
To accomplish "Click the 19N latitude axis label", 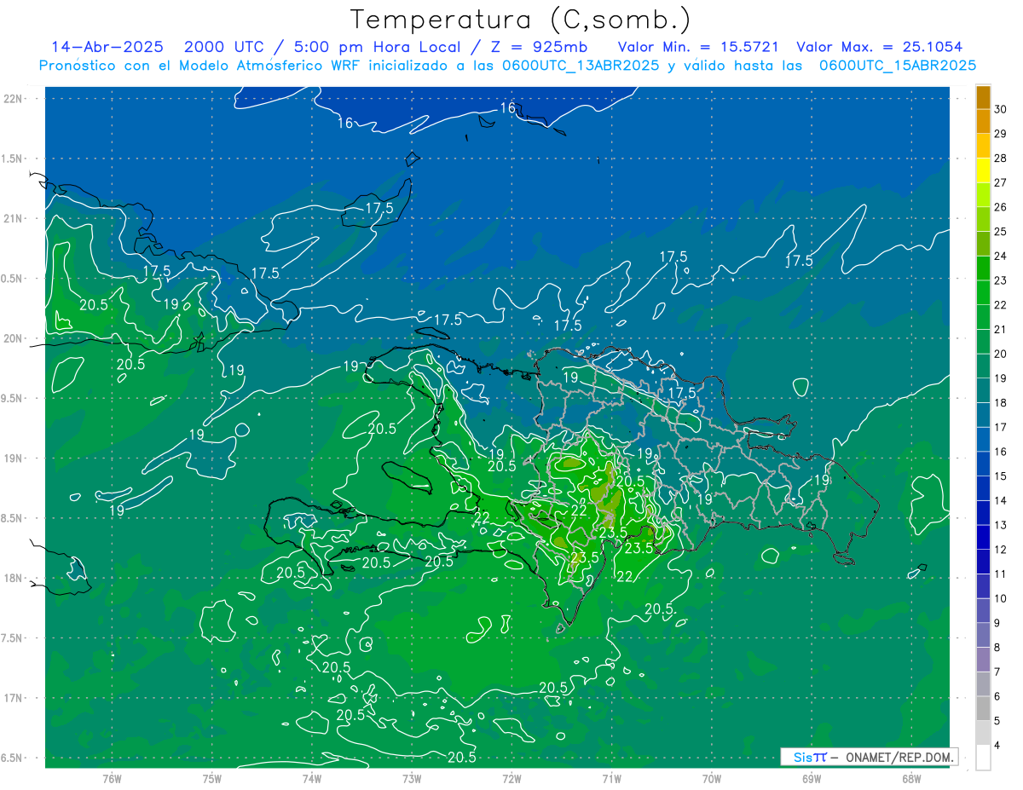I will [x=13, y=458].
